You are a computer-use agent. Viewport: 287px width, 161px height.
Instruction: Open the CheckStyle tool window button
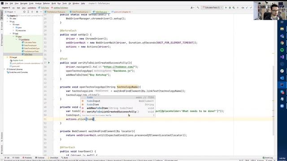[53, 158]
